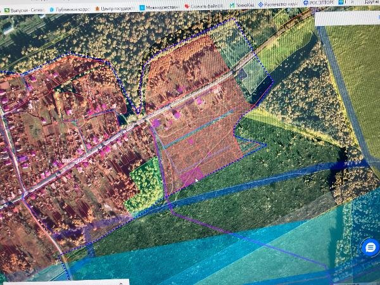Click the white search field over the map
The height and width of the screenshot is (285, 380).
click(347, 19)
